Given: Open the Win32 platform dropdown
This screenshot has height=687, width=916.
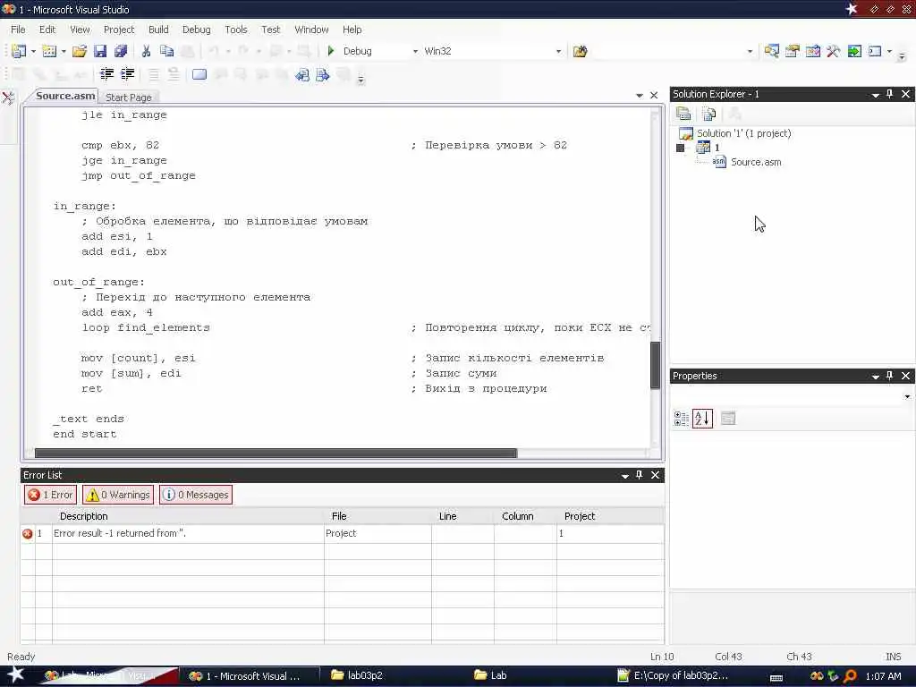Looking at the screenshot, I should point(558,51).
